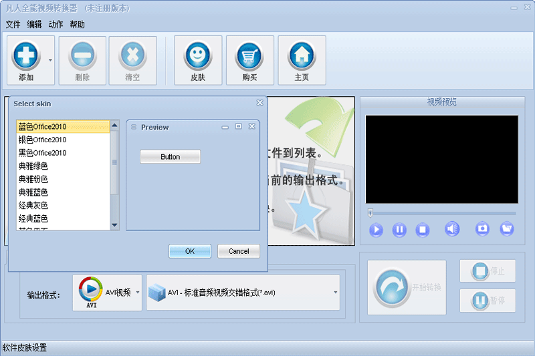
Task: Click the skin list scrollbar thumb
Action: (x=114, y=162)
